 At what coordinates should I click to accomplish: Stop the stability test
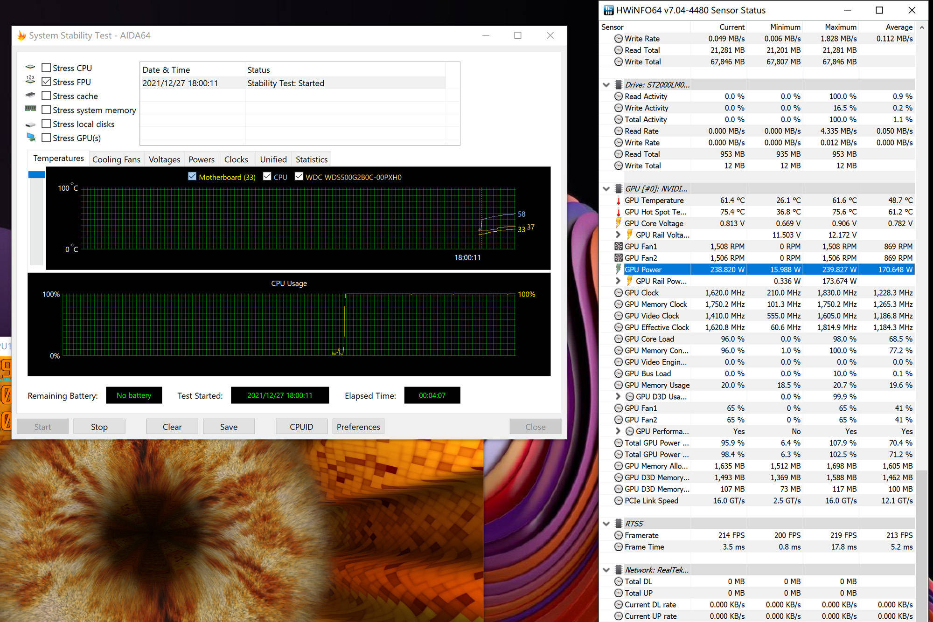[99, 427]
